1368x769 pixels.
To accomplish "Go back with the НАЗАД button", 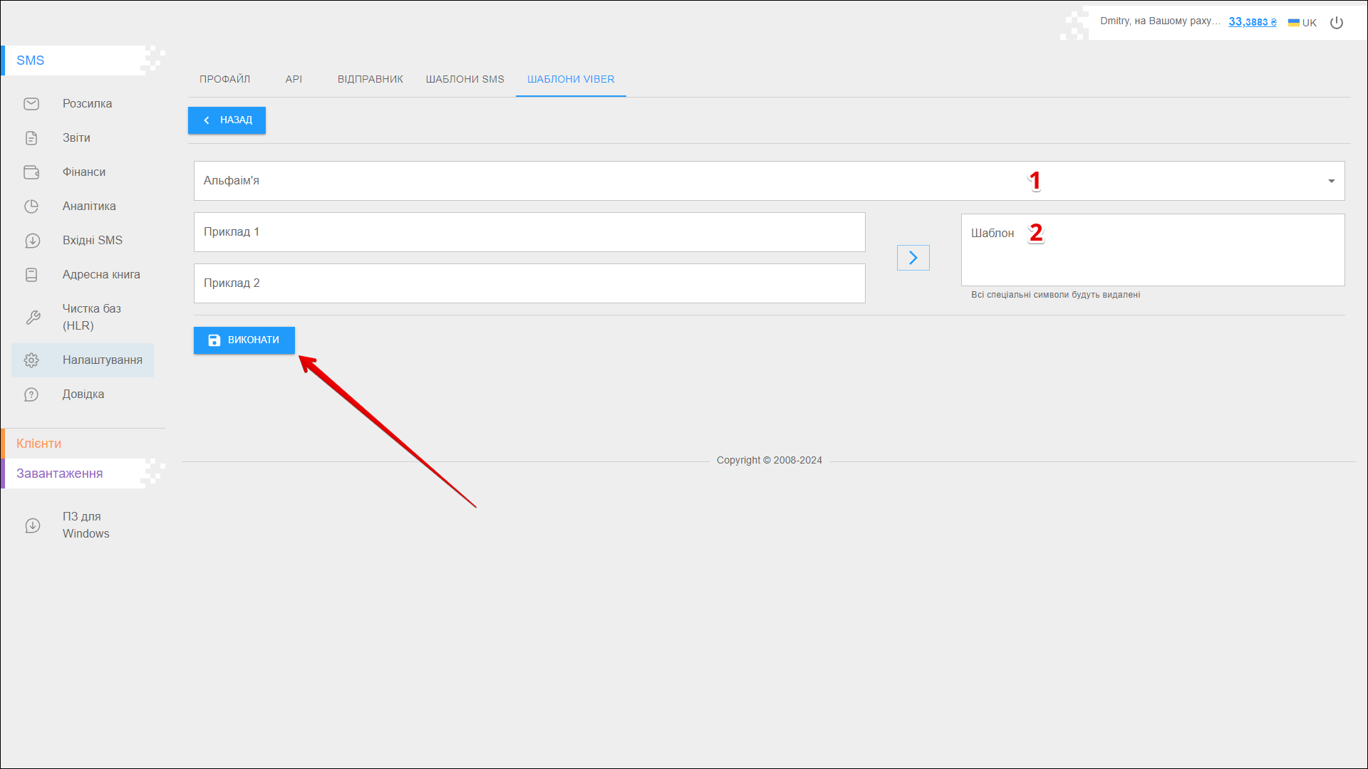I will point(227,120).
